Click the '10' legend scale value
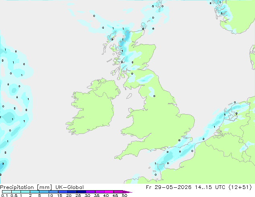255x197 pixels. click(x=50, y=195)
